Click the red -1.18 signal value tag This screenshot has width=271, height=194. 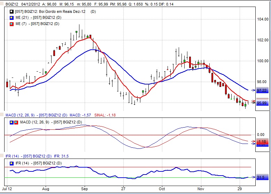pyautogui.click(x=262, y=141)
